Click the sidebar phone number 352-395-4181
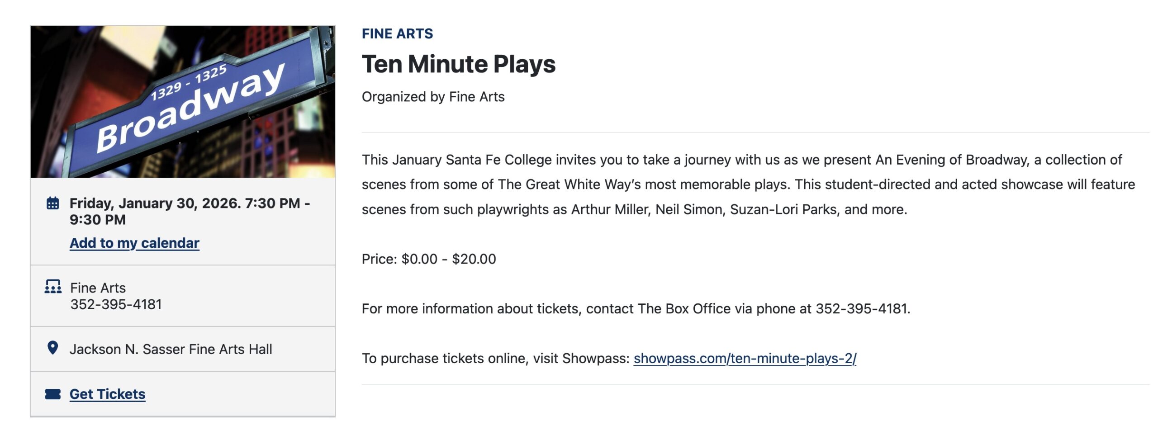Image resolution: width=1158 pixels, height=430 pixels. [116, 304]
